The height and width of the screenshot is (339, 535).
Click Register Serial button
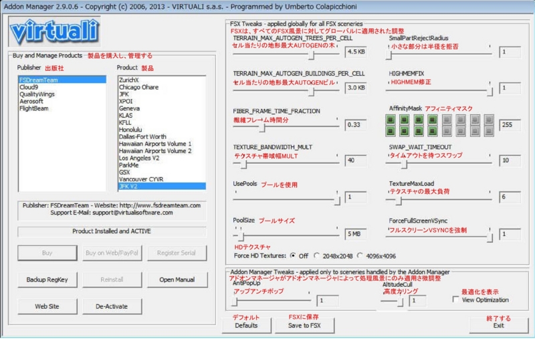coord(177,253)
